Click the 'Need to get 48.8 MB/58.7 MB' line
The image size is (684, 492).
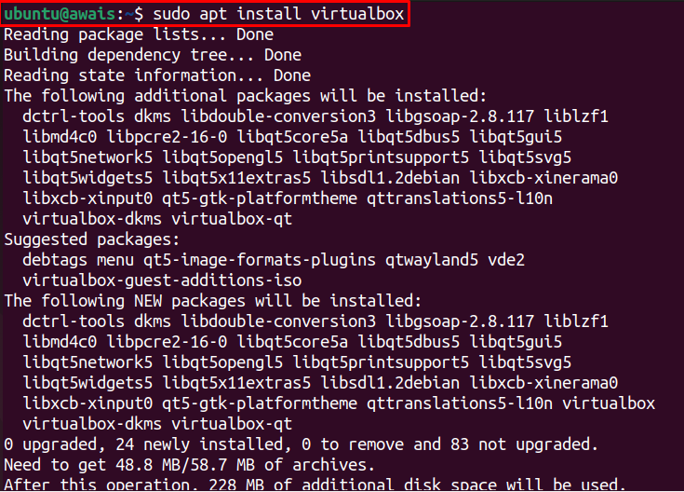pos(189,465)
